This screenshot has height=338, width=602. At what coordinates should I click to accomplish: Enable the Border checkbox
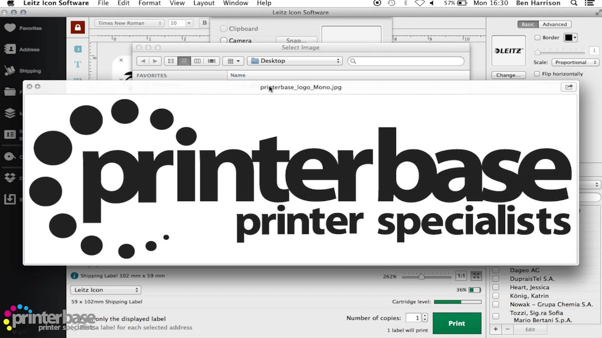click(x=537, y=38)
